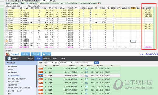This screenshot has height=95, width=158.
Task: Switch to the 费用汇总 tab
Action: (52, 1)
